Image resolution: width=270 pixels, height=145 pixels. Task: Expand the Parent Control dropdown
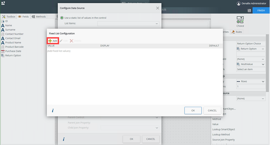click(x=157, y=118)
